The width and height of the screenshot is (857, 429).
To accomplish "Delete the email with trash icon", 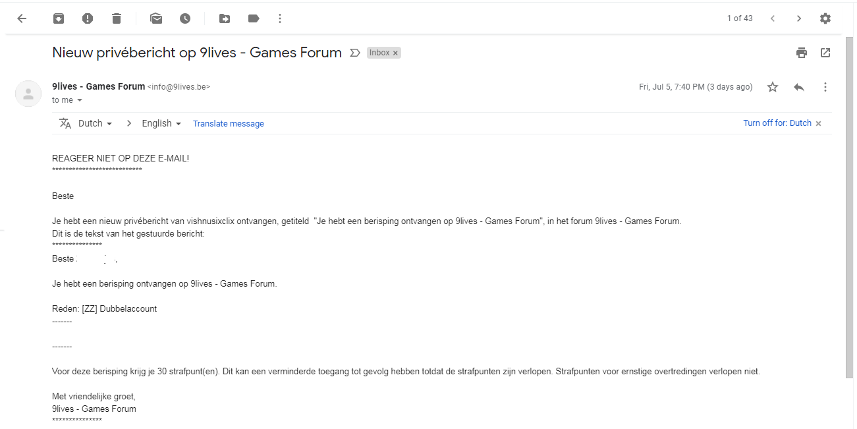I will pyautogui.click(x=117, y=18).
